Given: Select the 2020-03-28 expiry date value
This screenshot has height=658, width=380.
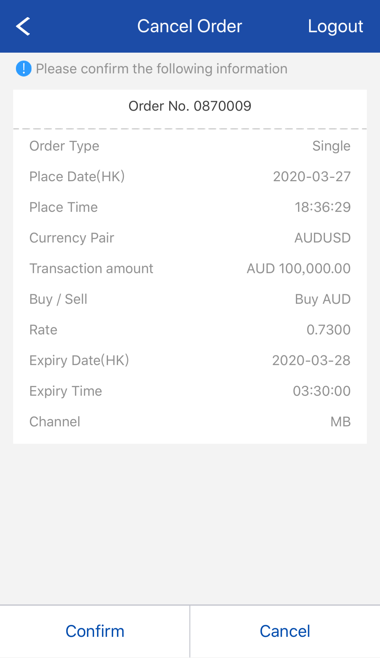Looking at the screenshot, I should [x=311, y=360].
